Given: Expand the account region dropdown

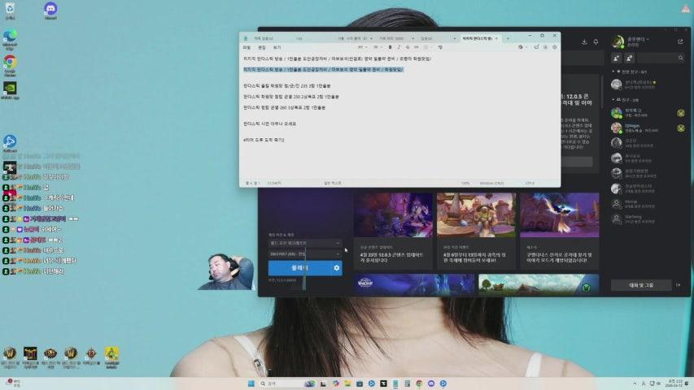Looking at the screenshot, I should [x=305, y=254].
